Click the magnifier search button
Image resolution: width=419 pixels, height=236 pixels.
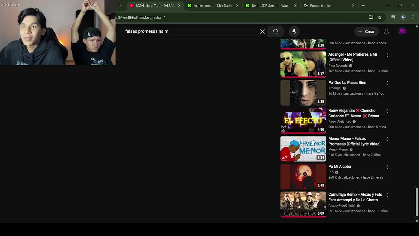pos(276,31)
